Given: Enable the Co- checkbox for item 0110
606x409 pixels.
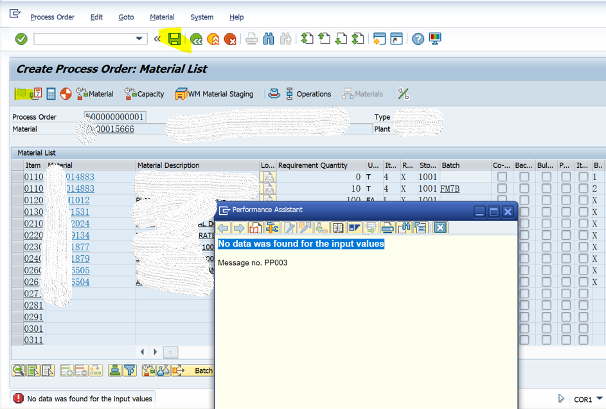Looking at the screenshot, I should pos(502,177).
